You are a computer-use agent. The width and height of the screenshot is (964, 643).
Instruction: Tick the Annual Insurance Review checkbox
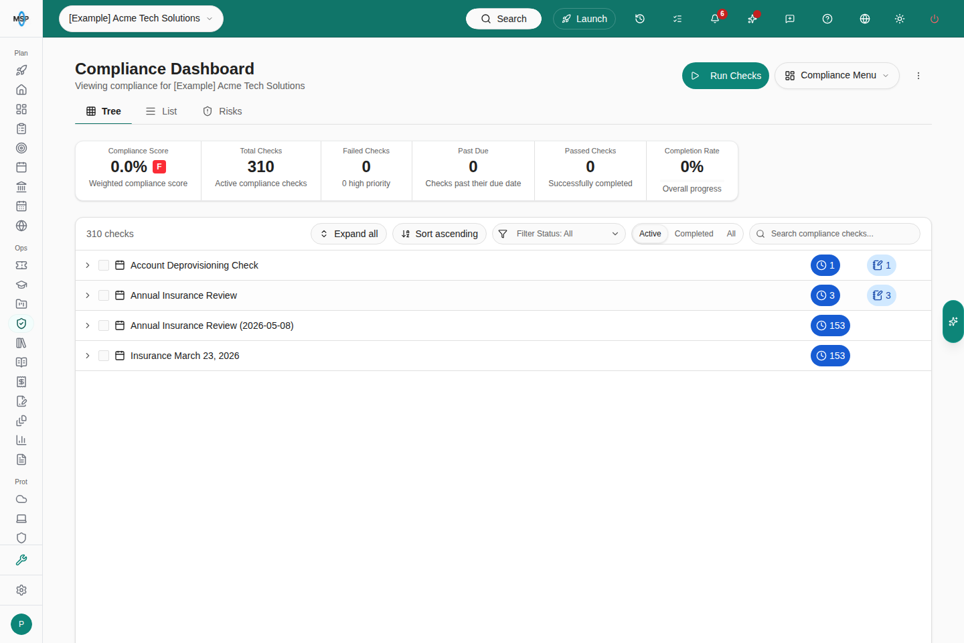[104, 295]
